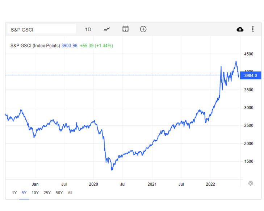Click the 2000 y-axis label
This screenshot has width=264, height=211.
click(x=249, y=144)
